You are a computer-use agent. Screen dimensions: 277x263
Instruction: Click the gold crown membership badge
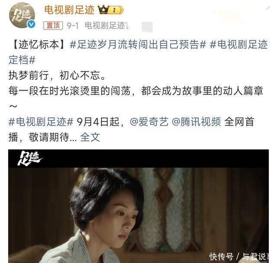[111, 10]
